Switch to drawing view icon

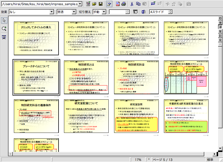(x=220, y=18)
